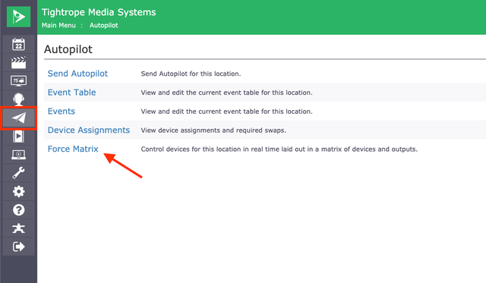Image resolution: width=486 pixels, height=283 pixels.
Task: Click the question mark help icon
Action: pyautogui.click(x=18, y=210)
